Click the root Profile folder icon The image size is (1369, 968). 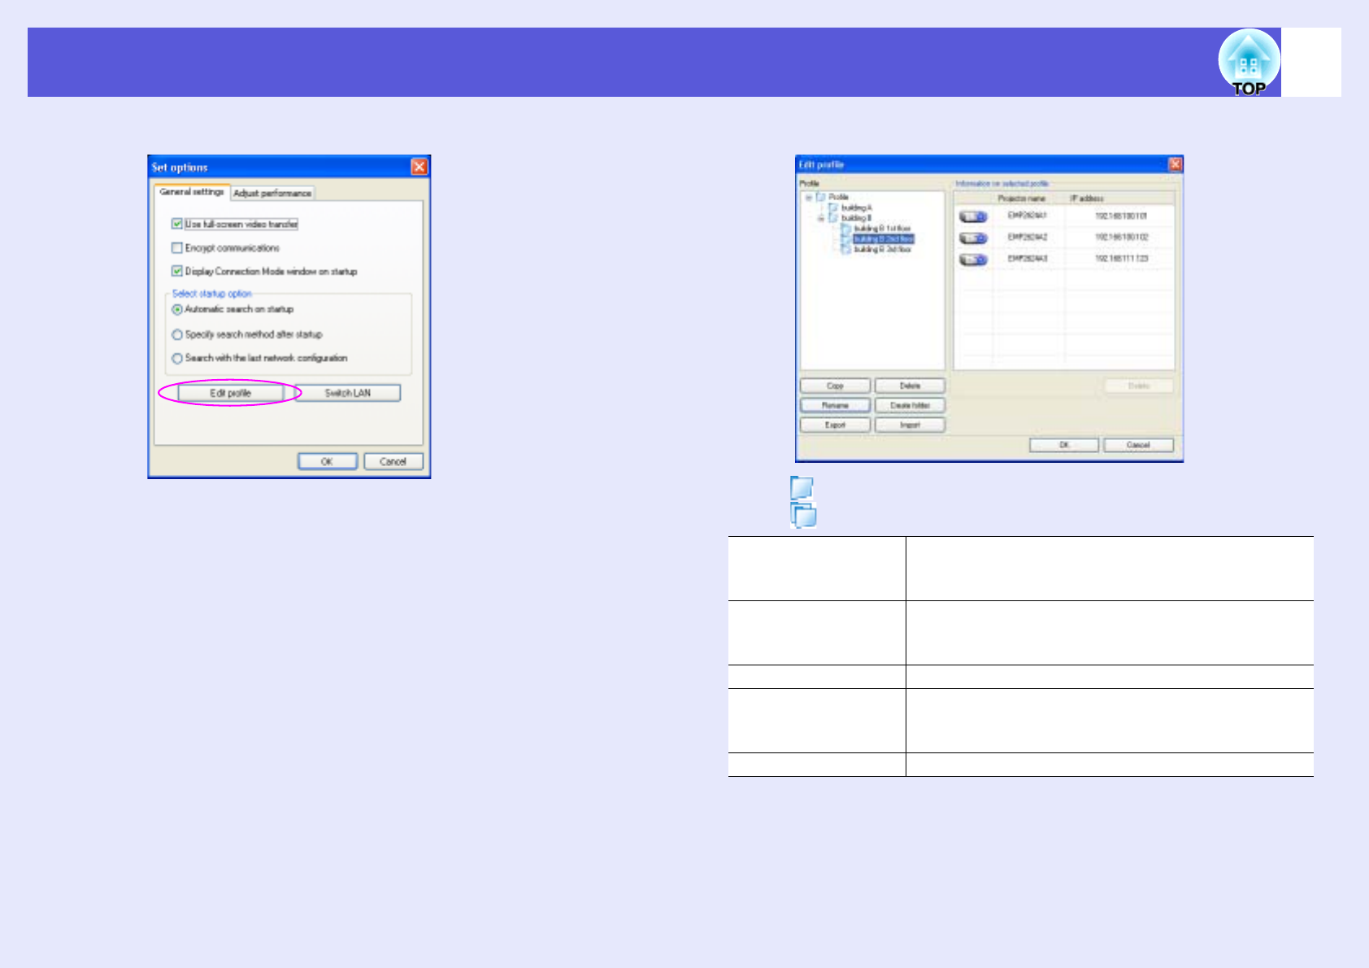(x=821, y=197)
